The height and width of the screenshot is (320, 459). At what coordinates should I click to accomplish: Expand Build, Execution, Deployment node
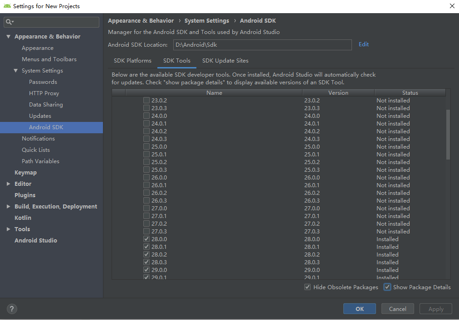(9, 207)
